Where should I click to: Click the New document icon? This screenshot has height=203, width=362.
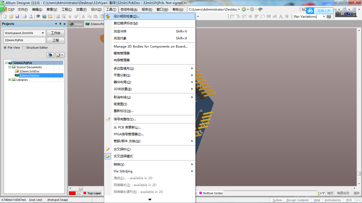pos(5,16)
